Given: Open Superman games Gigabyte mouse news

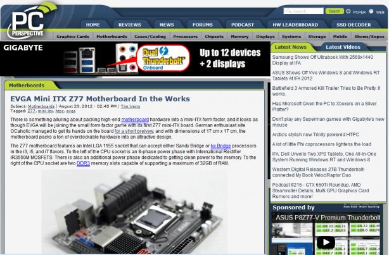Looking at the screenshot, I should coord(328,122).
